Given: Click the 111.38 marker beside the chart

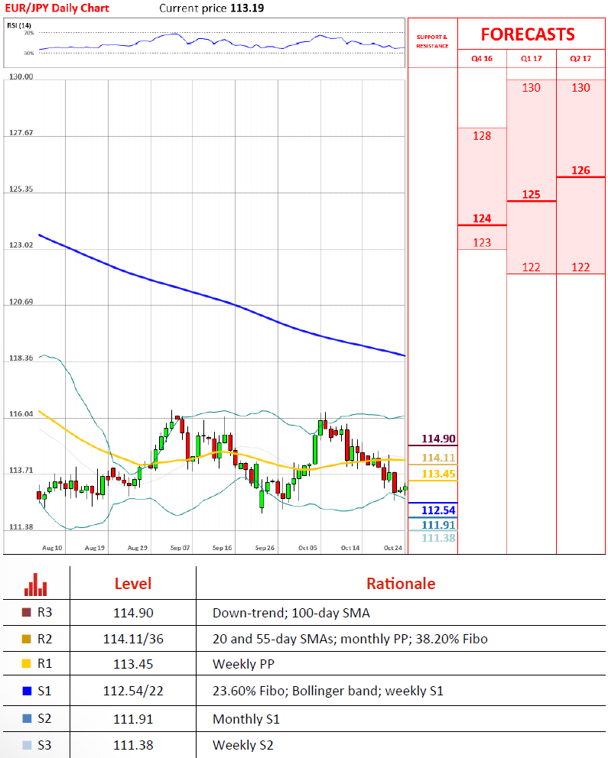Looking at the screenshot, I should pyautogui.click(x=438, y=538).
